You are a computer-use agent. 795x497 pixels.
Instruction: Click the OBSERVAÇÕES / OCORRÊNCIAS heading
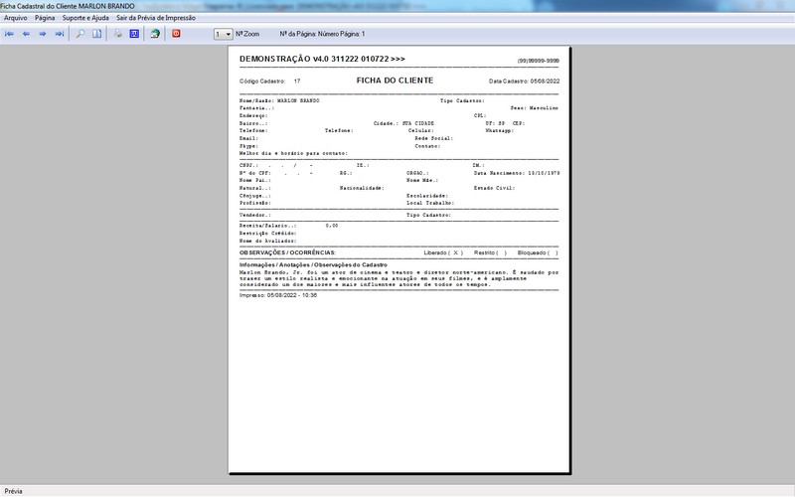pyautogui.click(x=287, y=252)
